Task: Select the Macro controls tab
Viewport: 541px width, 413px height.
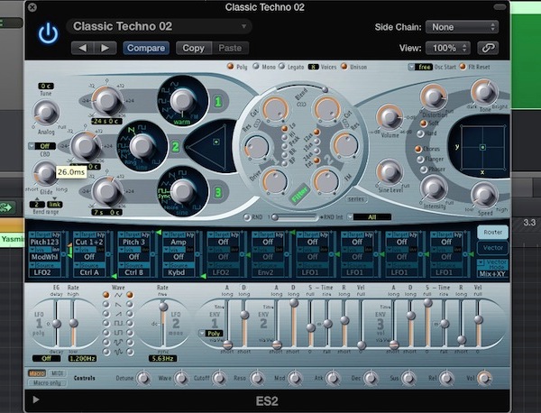Action: coord(37,373)
